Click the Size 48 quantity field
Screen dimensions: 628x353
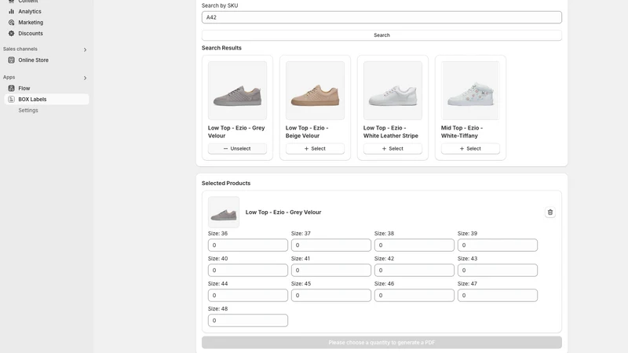[247, 320]
